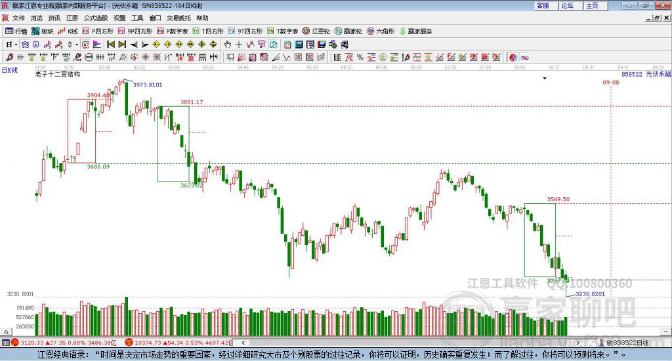This screenshot has width=672, height=361.
Task: Open the 资讯 menu
Action: click(54, 18)
